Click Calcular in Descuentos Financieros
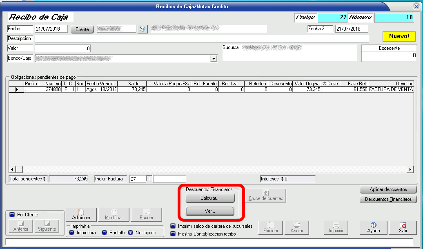The height and width of the screenshot is (249, 423). (x=210, y=198)
